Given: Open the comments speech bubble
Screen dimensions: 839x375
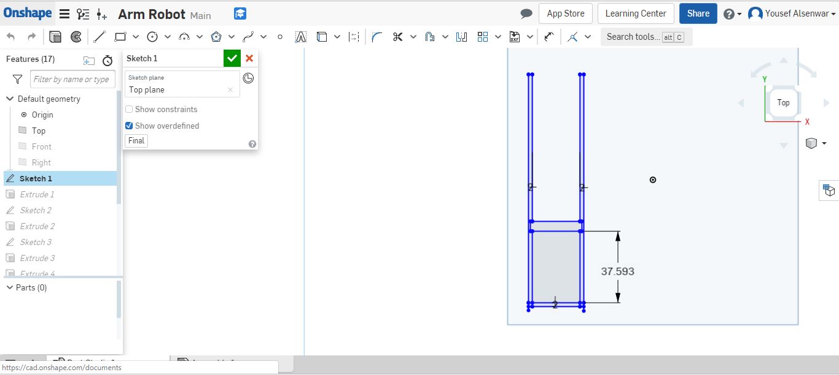Looking at the screenshot, I should [526, 13].
